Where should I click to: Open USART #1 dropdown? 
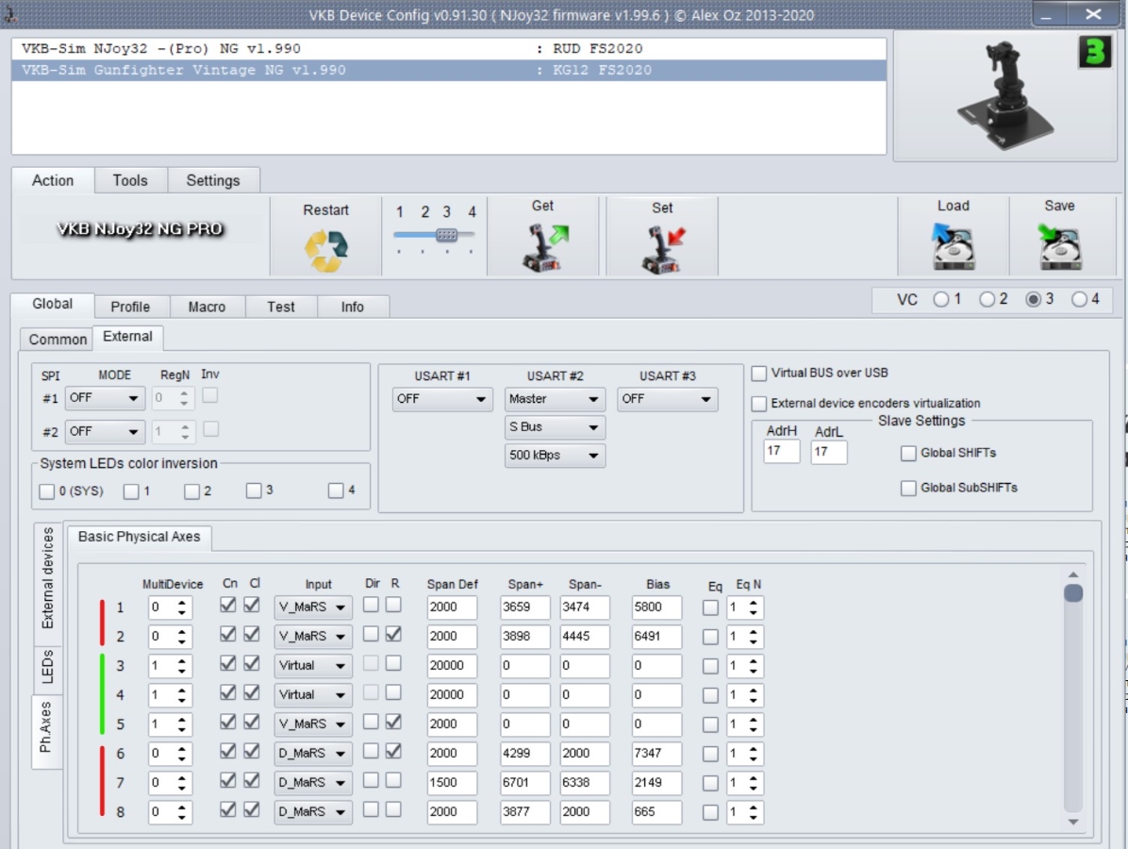tap(441, 399)
